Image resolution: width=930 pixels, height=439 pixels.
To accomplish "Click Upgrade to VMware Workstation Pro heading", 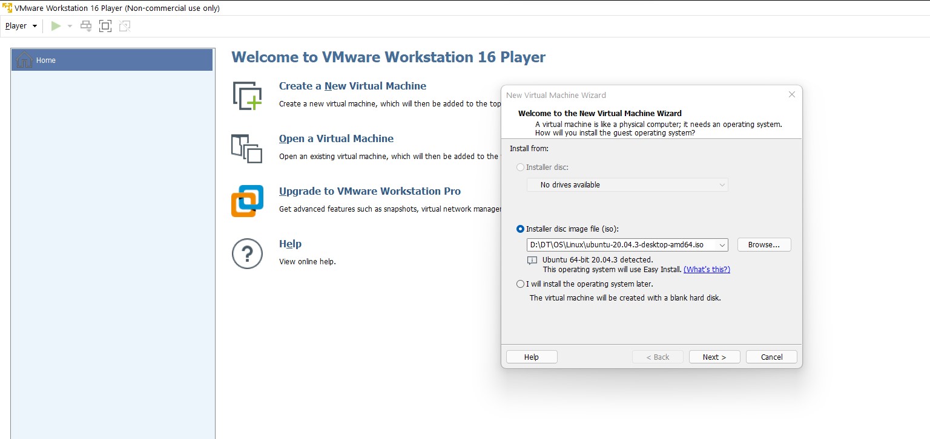I will [x=370, y=191].
